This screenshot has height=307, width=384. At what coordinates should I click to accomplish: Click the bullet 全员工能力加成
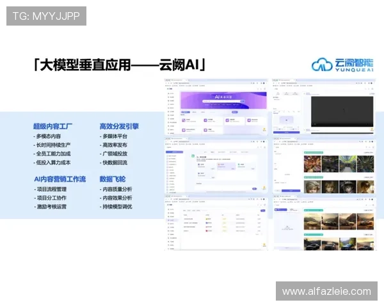[52, 153]
